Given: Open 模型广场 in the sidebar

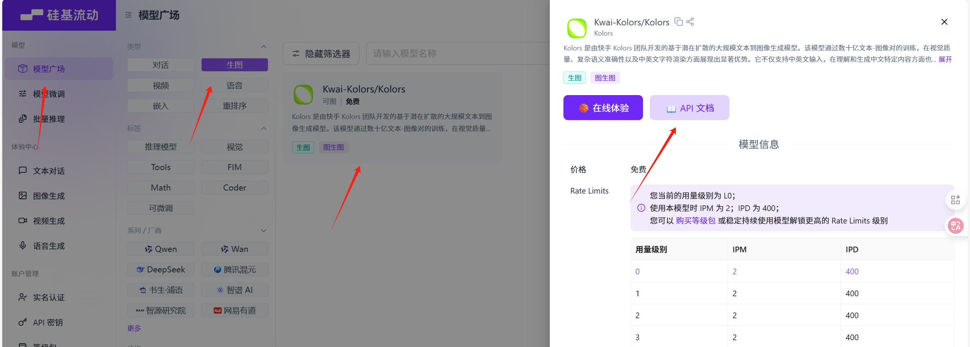Looking at the screenshot, I should click(59, 69).
